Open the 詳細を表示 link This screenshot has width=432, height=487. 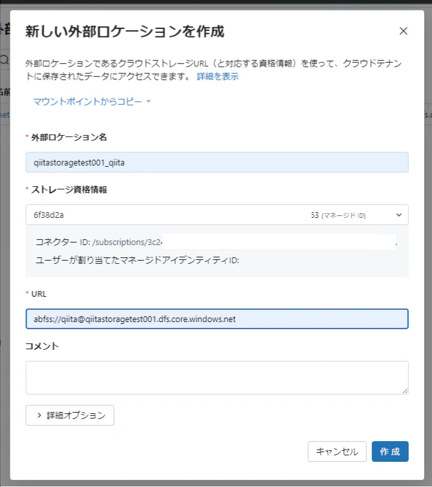point(218,76)
